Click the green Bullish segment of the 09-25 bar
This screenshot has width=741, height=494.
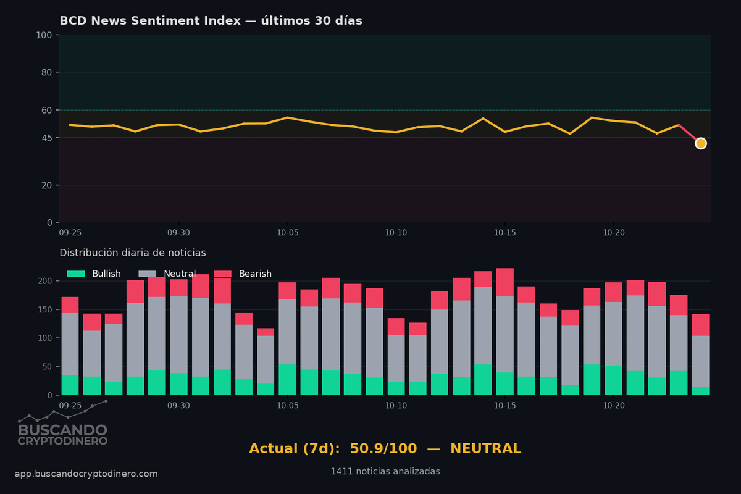pos(70,385)
